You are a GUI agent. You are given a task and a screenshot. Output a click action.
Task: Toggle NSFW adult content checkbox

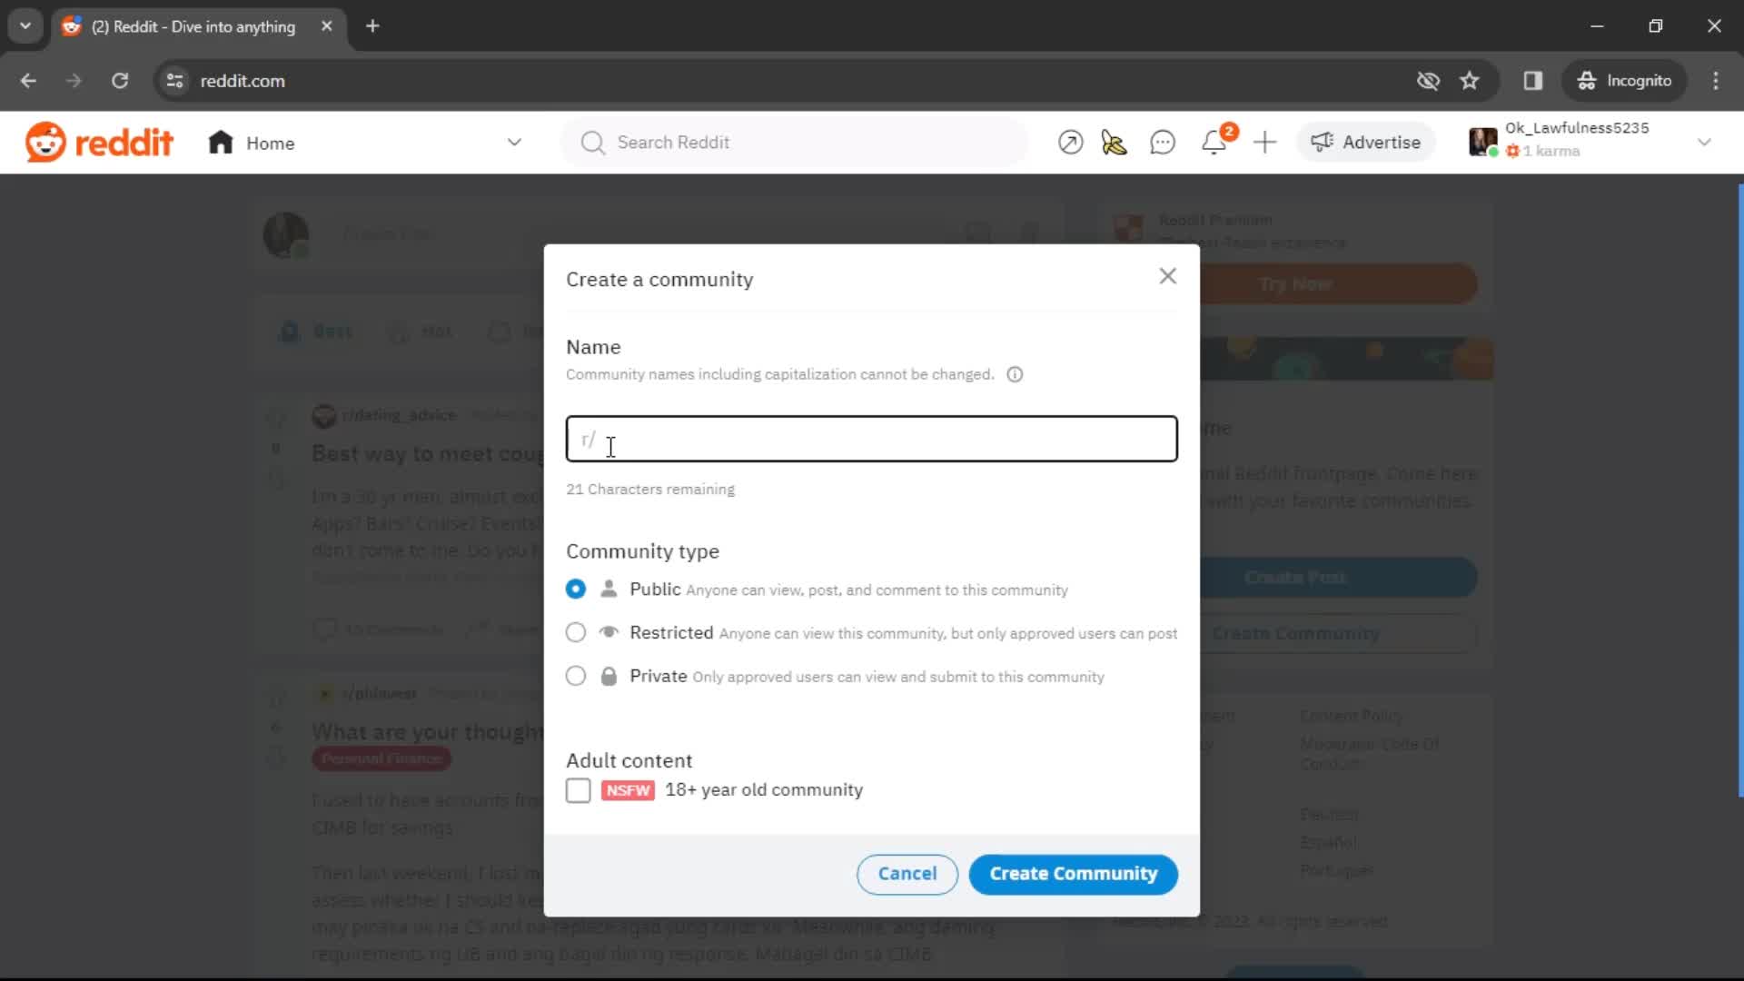click(579, 790)
